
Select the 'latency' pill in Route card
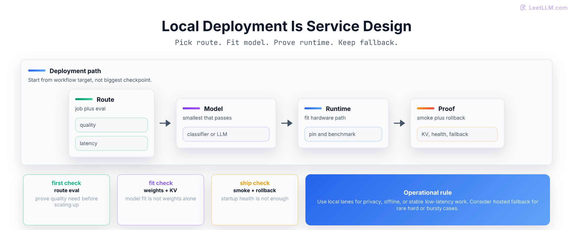pyautogui.click(x=112, y=143)
